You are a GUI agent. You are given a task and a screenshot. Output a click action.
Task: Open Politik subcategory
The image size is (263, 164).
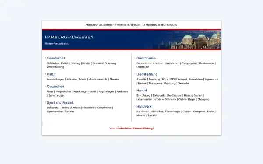tap(65, 63)
